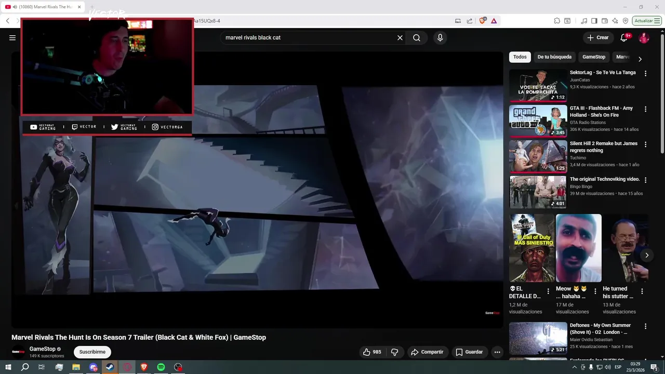This screenshot has width=665, height=374.
Task: Click the taskbar clock showing 03:29
Action: 635,367
